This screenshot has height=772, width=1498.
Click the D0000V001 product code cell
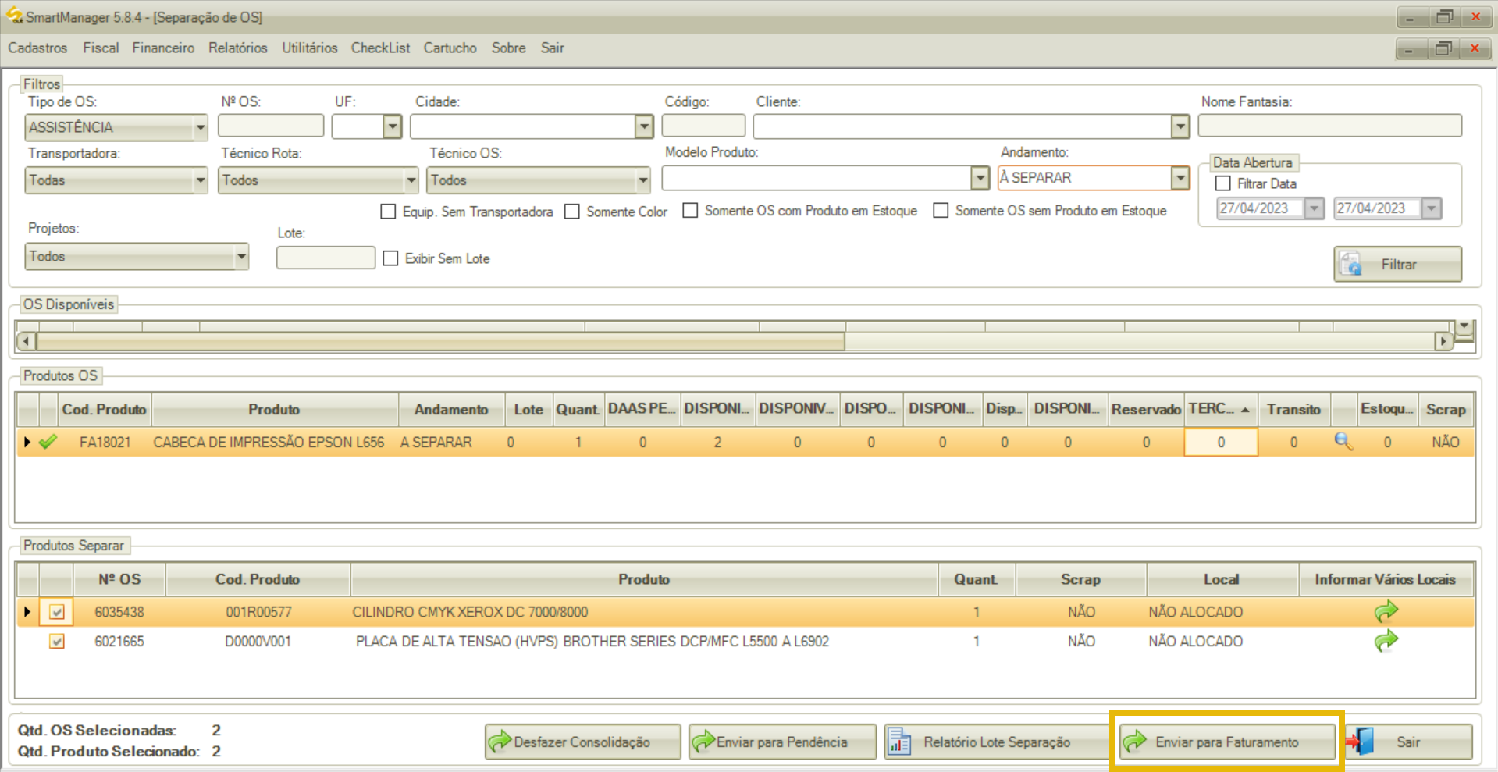(x=258, y=641)
